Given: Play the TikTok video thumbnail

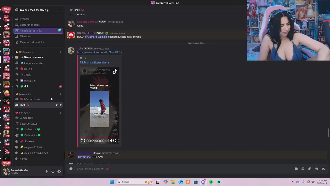Looking at the screenshot, I should 100,109.
